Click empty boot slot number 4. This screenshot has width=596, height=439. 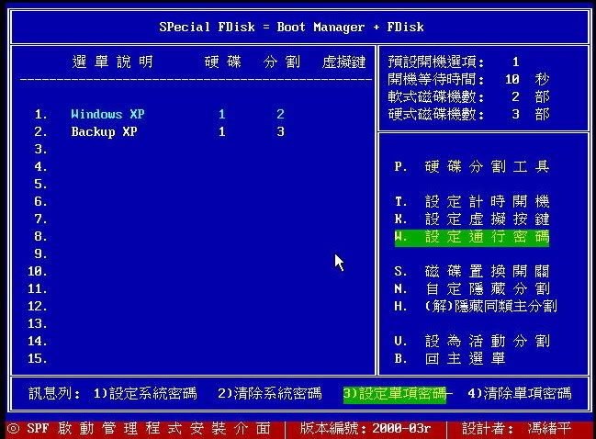tap(40, 166)
